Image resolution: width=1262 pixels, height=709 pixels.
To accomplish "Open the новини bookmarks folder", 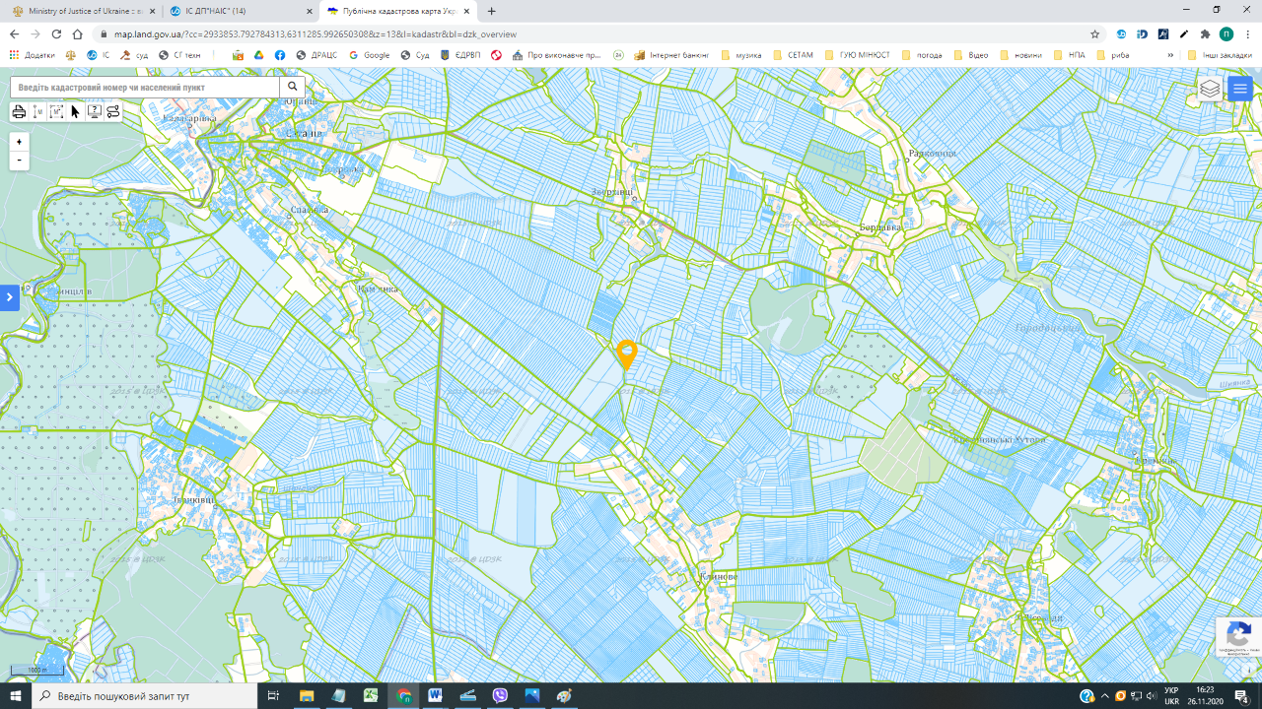I will 1021,55.
